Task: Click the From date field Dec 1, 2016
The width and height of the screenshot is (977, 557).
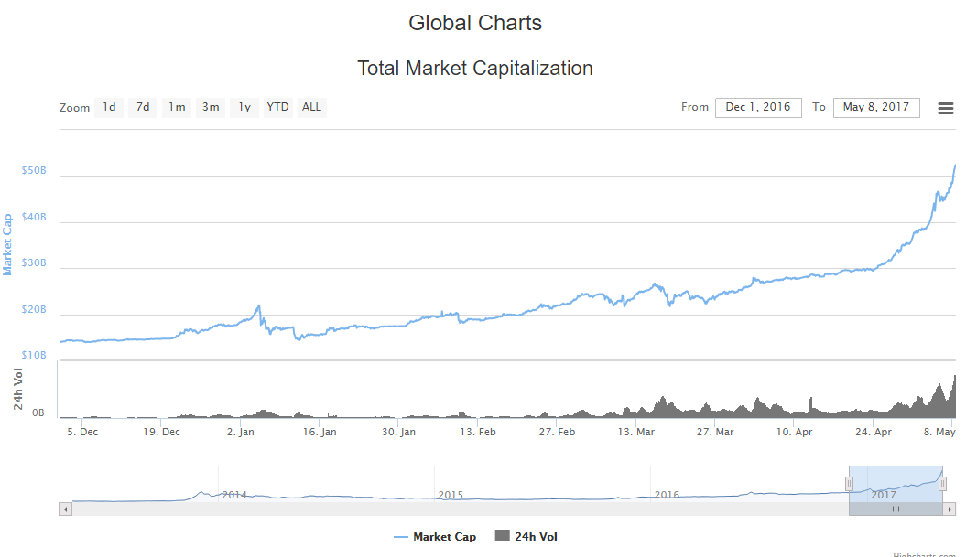Action: (758, 107)
